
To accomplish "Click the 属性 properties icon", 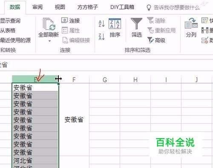I will [65, 30].
